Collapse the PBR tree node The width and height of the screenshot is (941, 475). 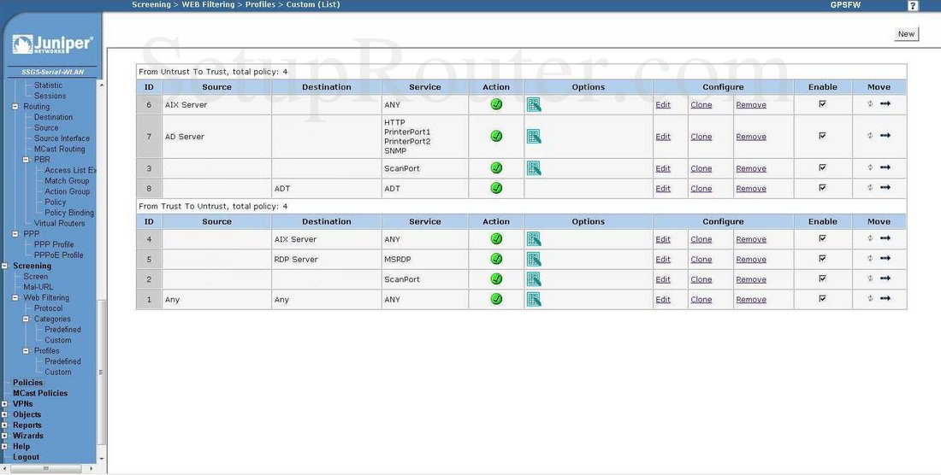point(26,160)
